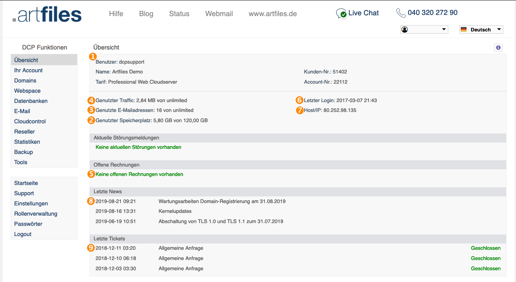Screen dimensions: 516x282
Task: Click the telephone handset icon
Action: 401,13
